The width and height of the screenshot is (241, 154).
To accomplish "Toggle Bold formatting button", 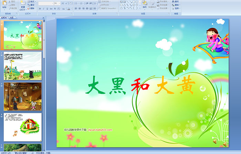I will click(x=40, y=9).
